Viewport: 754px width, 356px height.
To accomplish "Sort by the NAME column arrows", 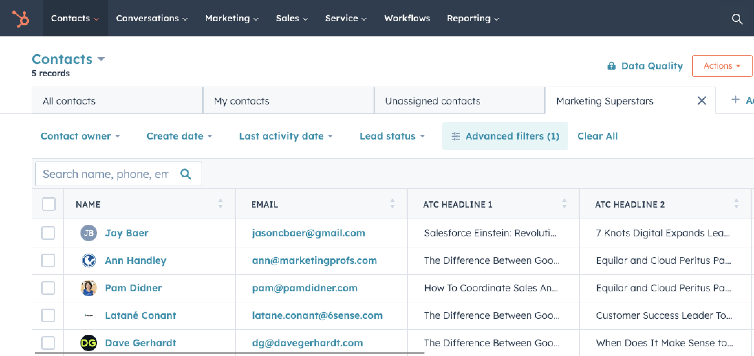I will click(x=220, y=204).
